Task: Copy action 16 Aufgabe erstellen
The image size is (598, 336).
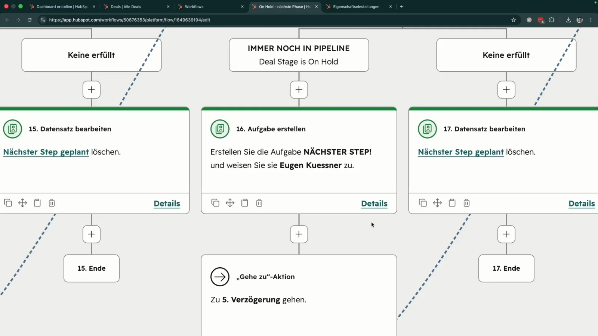Action: point(215,203)
